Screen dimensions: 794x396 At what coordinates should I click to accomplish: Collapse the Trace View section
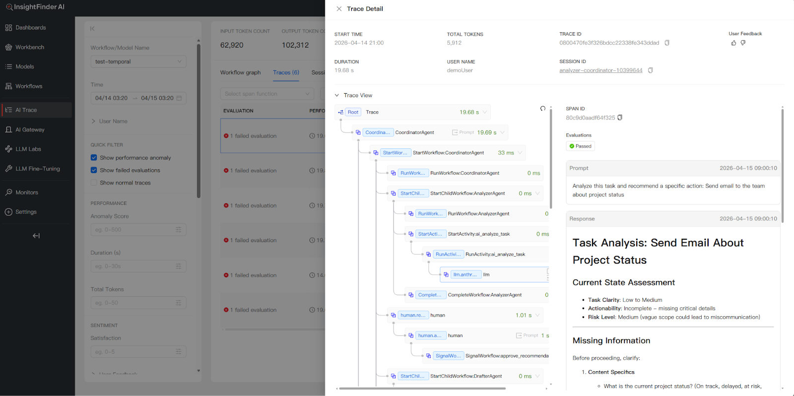click(337, 95)
